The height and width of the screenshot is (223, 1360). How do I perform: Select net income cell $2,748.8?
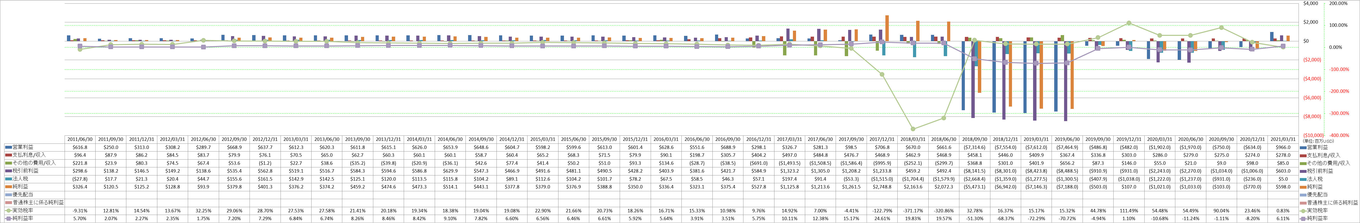click(882, 187)
